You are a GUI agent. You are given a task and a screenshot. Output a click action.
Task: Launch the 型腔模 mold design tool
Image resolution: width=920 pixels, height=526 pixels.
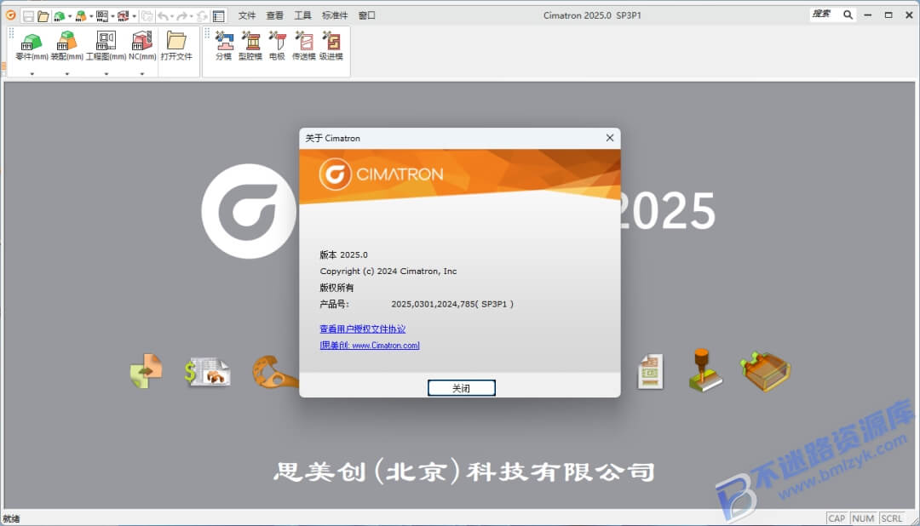250,46
